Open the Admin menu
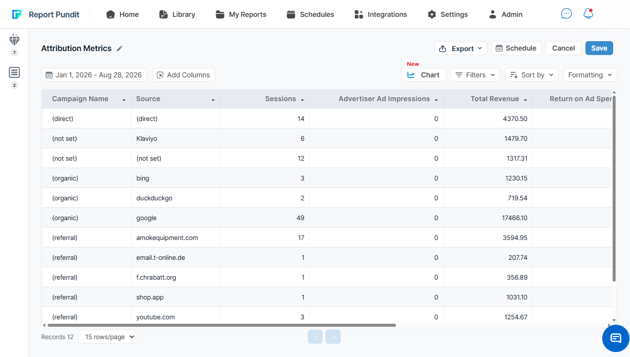Viewport: 630px width, 357px height. [506, 14]
